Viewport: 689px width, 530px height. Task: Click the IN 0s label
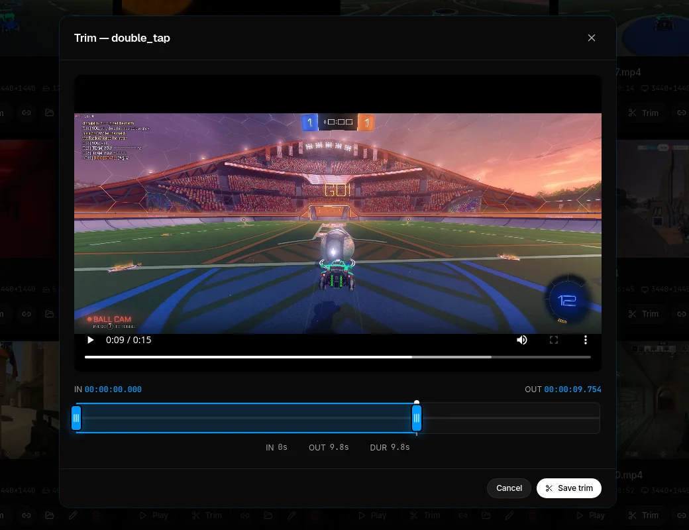pos(276,447)
